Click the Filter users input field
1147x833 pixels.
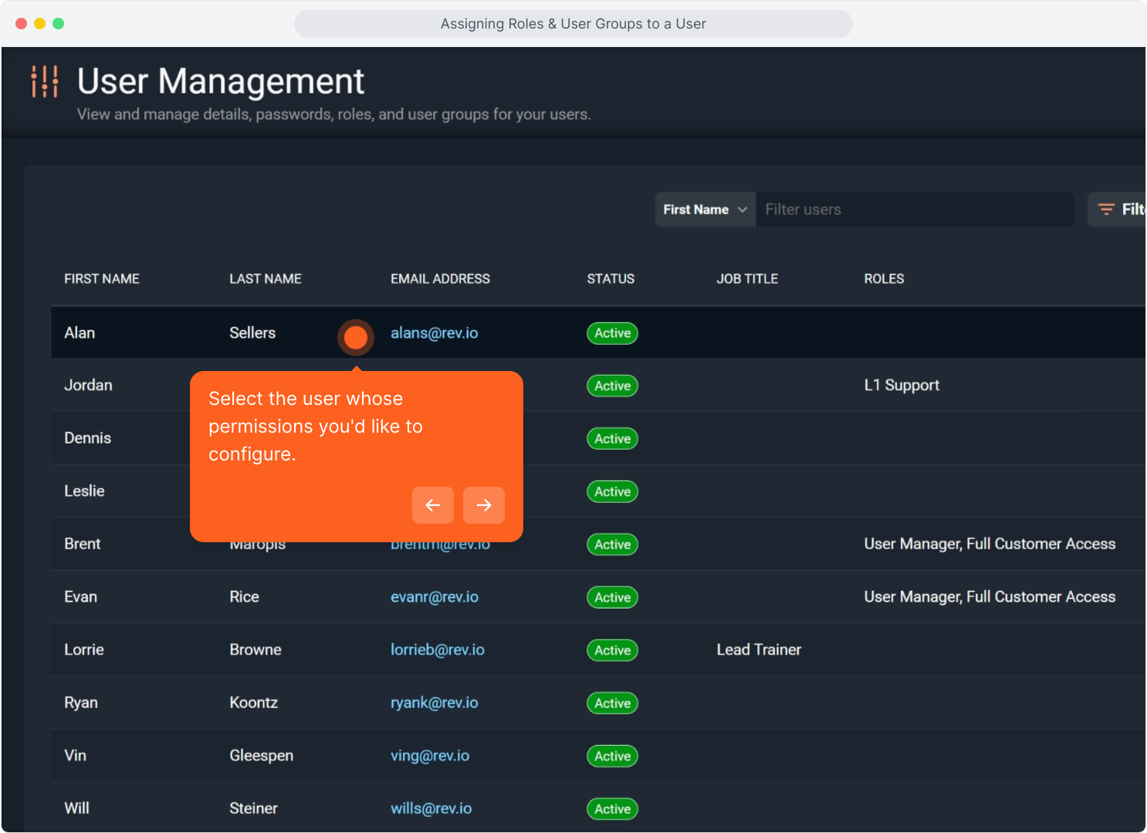915,209
